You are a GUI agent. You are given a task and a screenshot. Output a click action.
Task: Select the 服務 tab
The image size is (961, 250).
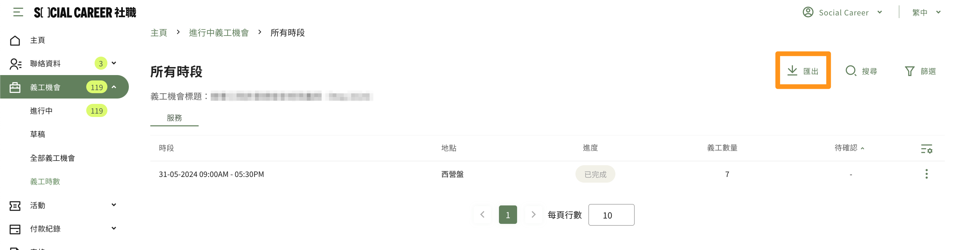click(174, 118)
